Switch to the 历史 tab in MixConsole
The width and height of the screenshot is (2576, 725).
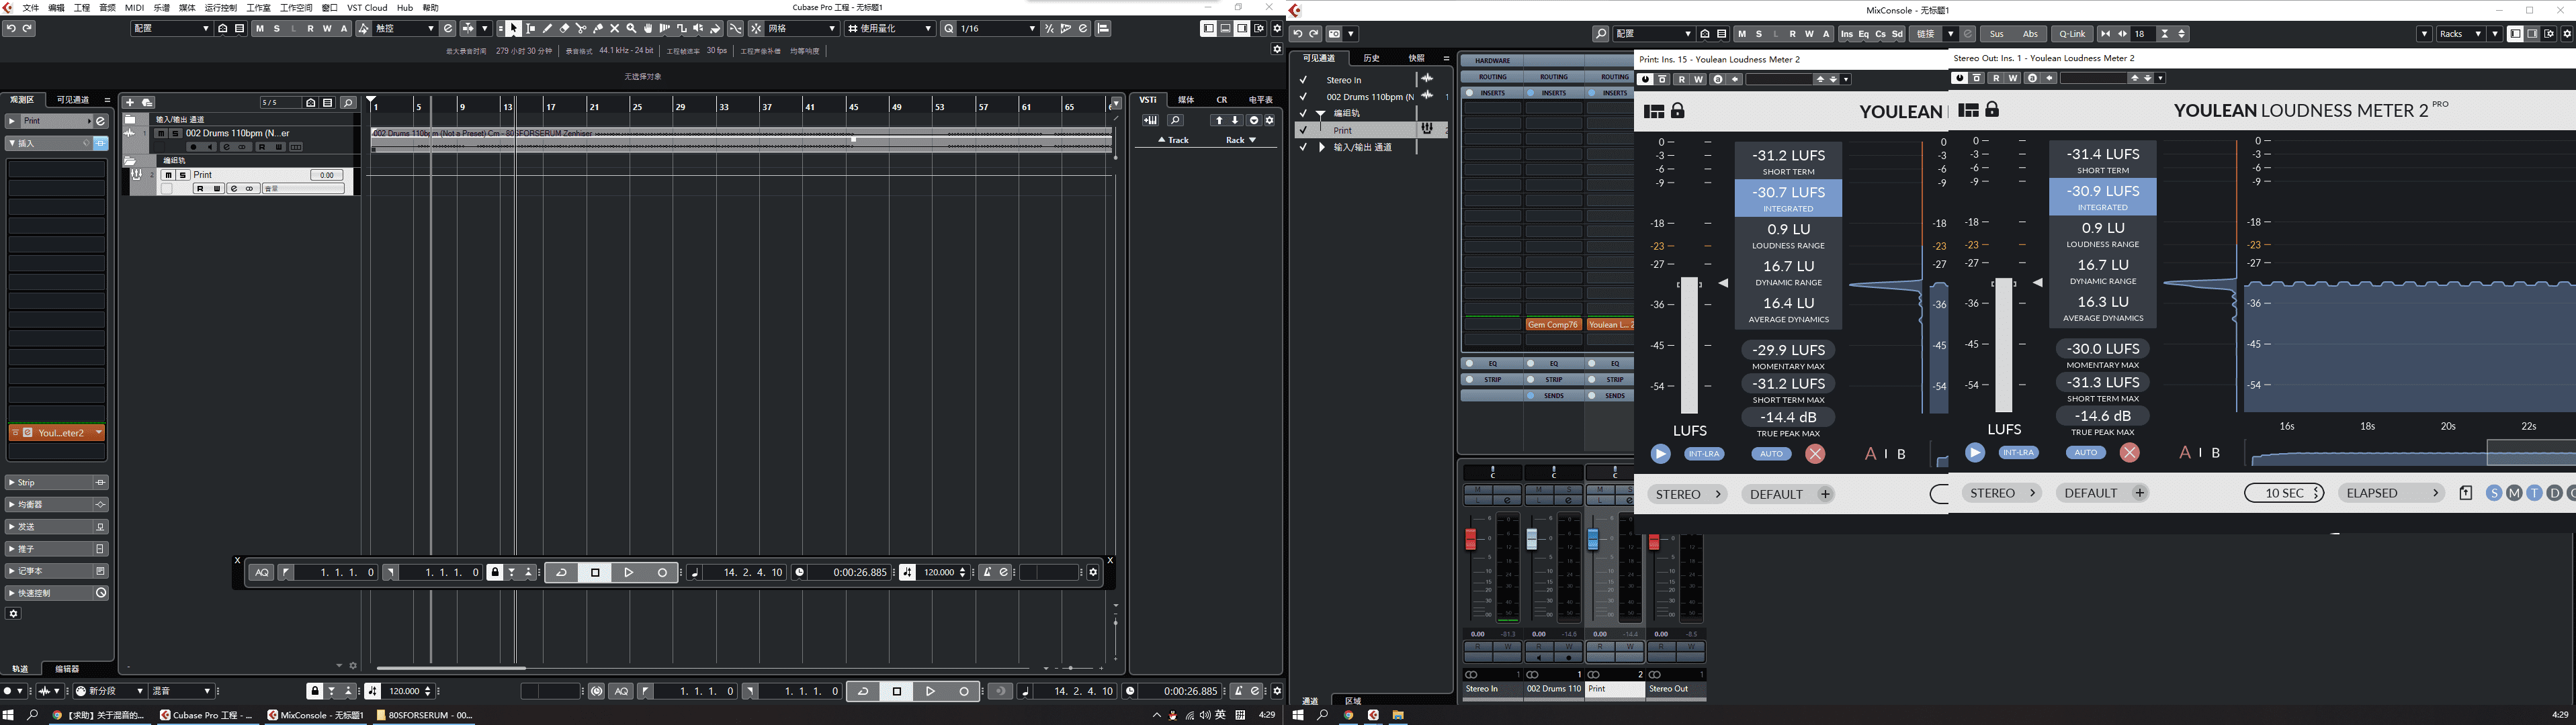pos(1372,58)
